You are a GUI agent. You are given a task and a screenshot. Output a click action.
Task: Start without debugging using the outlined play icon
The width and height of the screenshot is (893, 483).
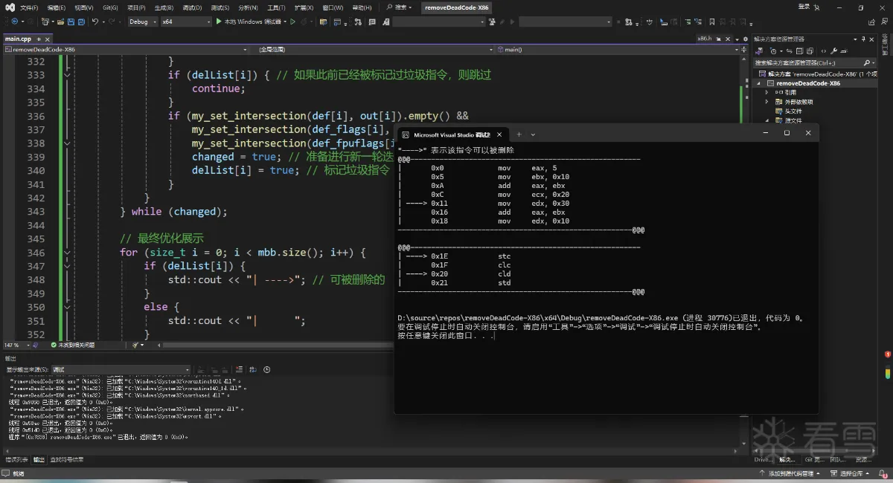tap(292, 22)
